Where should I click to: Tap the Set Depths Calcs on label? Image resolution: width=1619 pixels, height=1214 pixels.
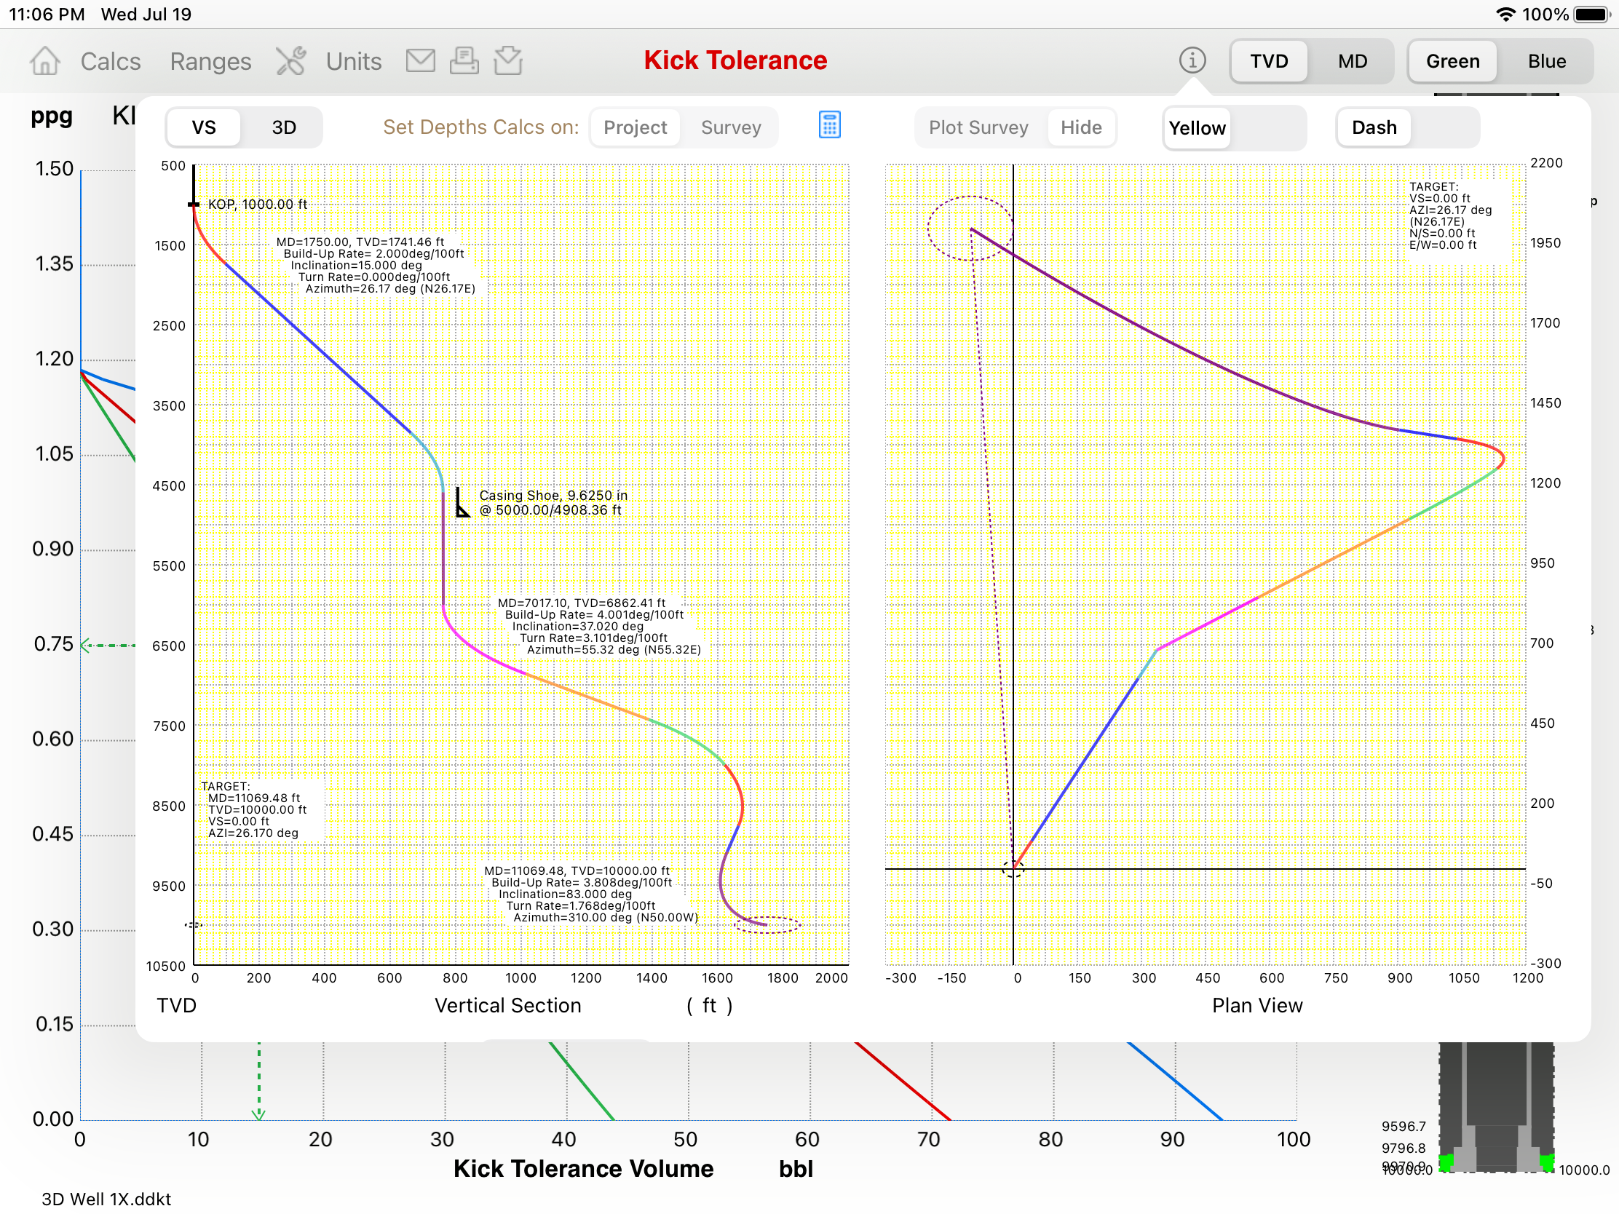(480, 127)
